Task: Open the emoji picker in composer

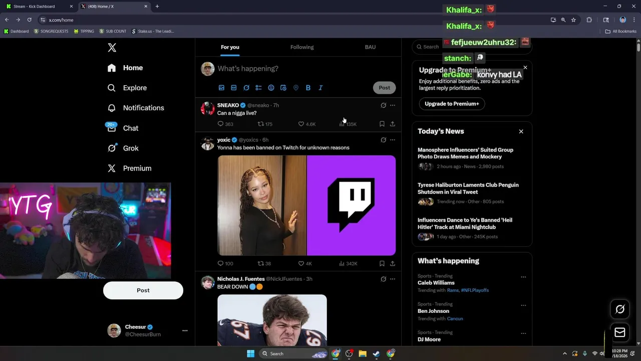Action: pos(271,88)
